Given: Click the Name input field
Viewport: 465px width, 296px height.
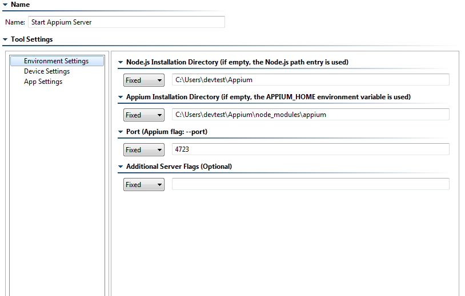Looking at the screenshot, I should [x=126, y=22].
